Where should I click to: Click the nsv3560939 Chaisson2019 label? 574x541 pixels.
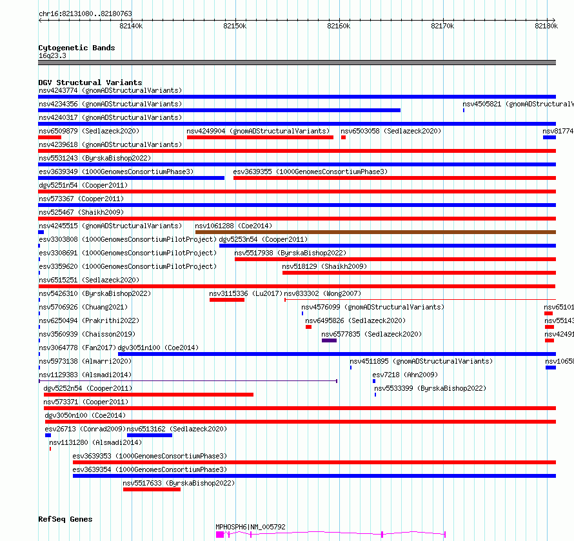coord(87,334)
